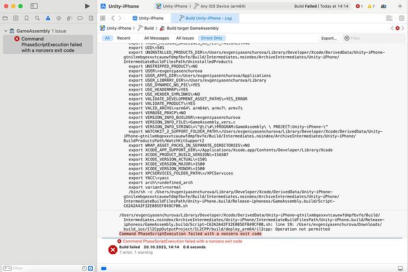The width and height of the screenshot is (408, 272).
Task: Click the Build Failed status in the activity view
Action: [321, 7]
